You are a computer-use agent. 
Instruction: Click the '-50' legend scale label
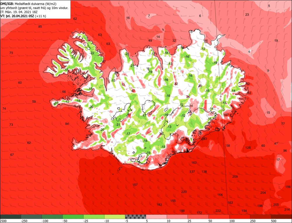point(65,221)
